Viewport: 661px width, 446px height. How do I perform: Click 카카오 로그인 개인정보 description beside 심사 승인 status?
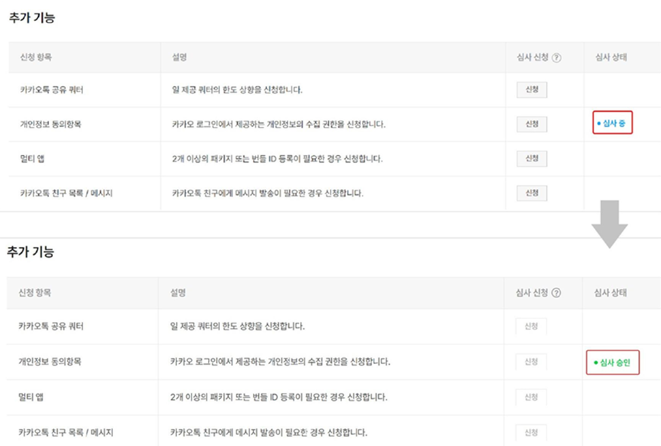click(280, 361)
